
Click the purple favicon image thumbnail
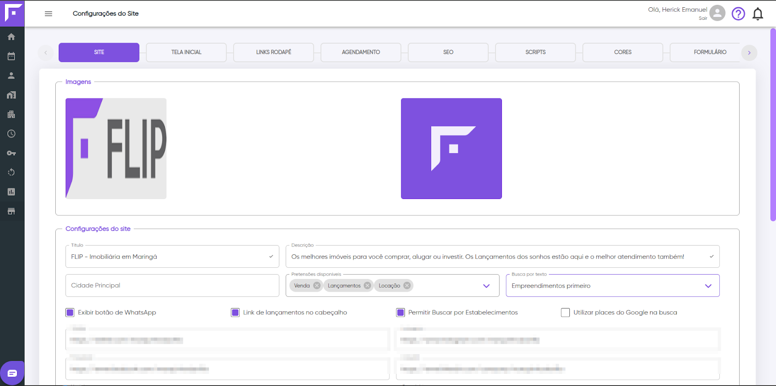pos(452,149)
